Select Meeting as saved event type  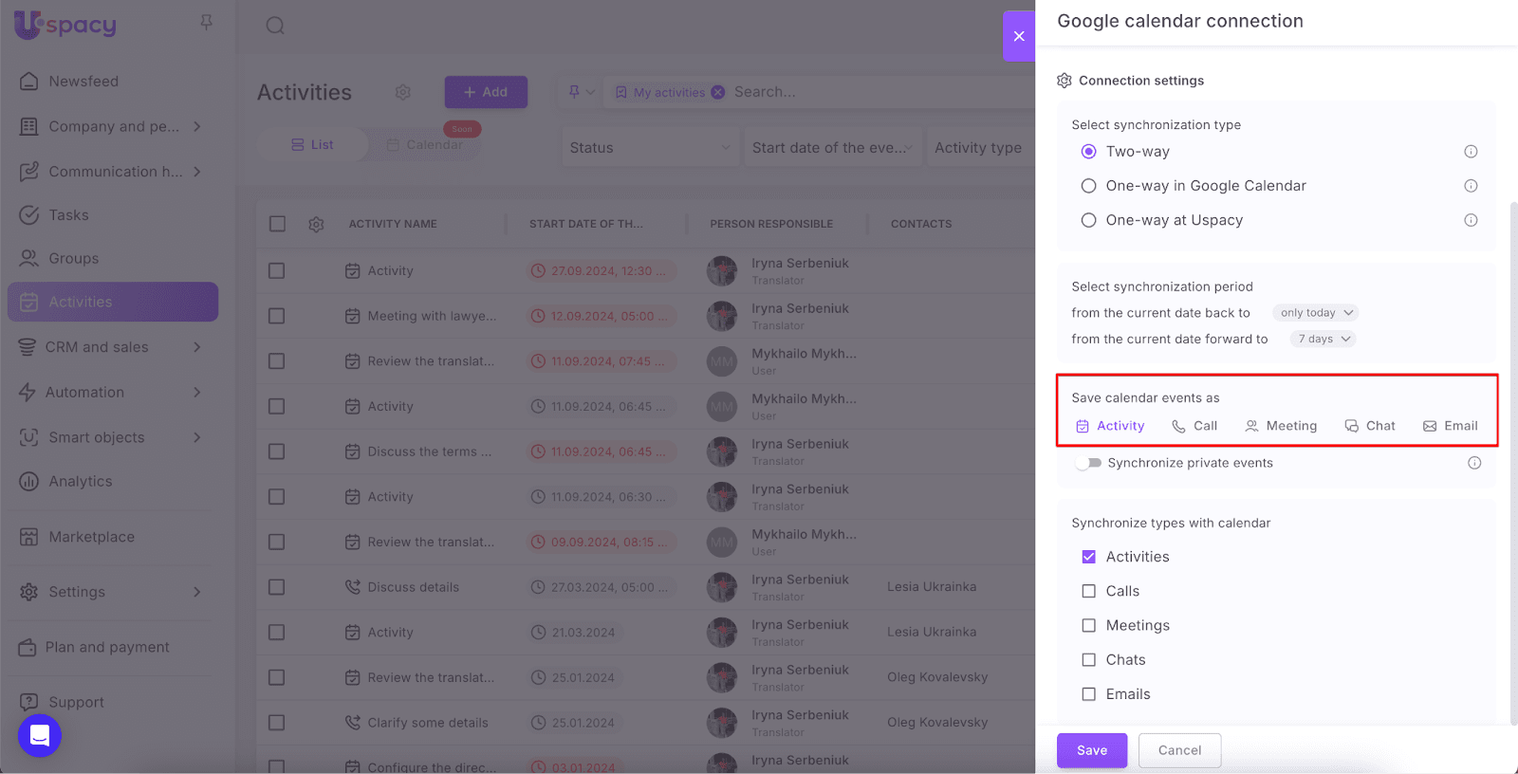[x=1281, y=426]
